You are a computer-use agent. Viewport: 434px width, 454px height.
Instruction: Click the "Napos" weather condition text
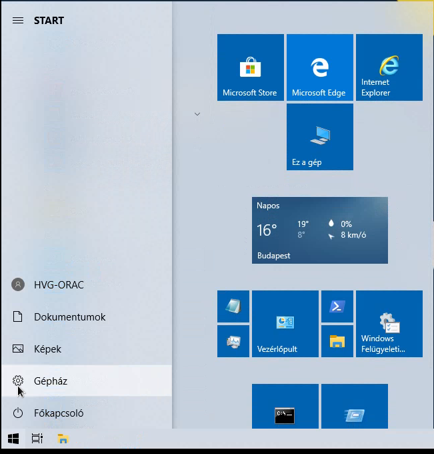[268, 206]
